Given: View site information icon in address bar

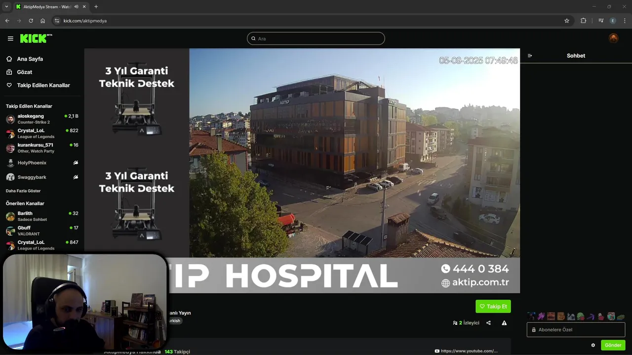Looking at the screenshot, I should [57, 21].
